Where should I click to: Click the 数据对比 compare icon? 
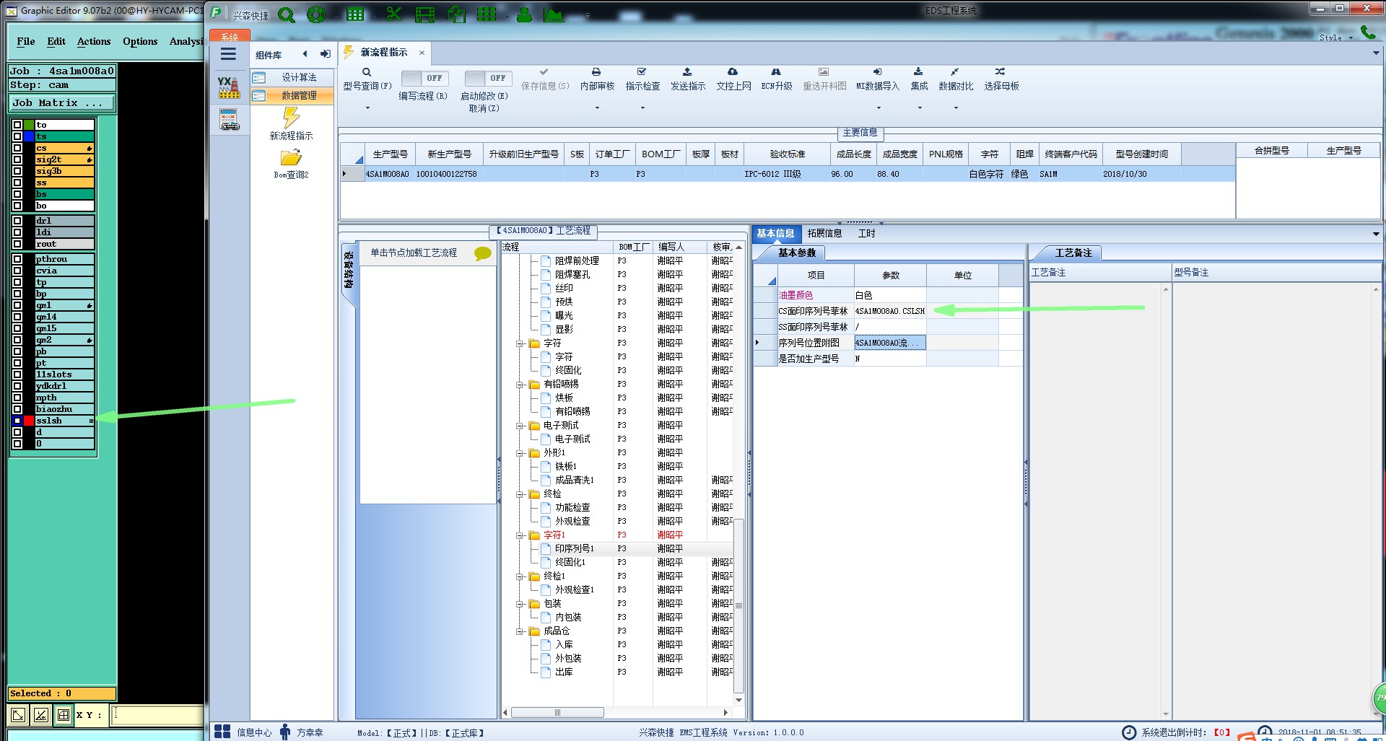tap(955, 72)
